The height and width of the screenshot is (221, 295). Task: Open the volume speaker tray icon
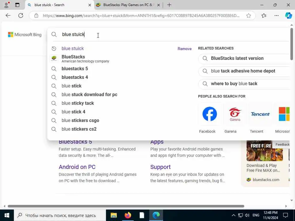pyautogui.click(x=247, y=215)
